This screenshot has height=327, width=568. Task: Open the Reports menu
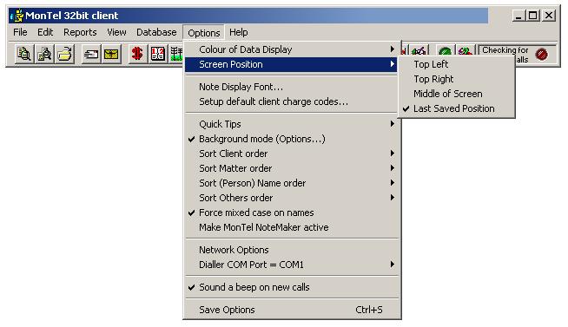tap(80, 33)
